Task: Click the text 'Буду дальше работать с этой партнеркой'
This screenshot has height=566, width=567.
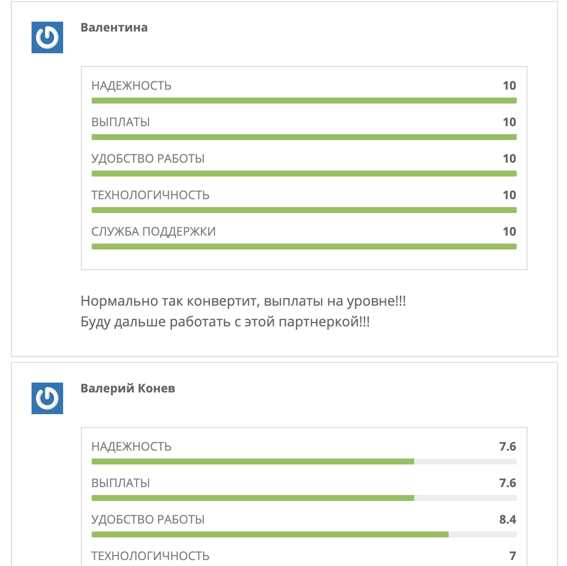Action: 225,322
